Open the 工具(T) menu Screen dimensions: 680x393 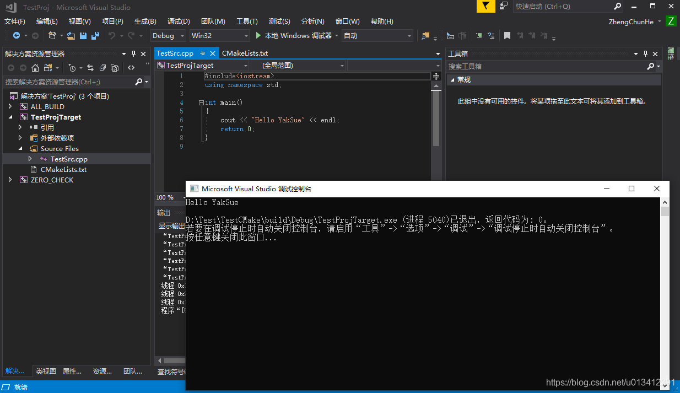tap(247, 21)
